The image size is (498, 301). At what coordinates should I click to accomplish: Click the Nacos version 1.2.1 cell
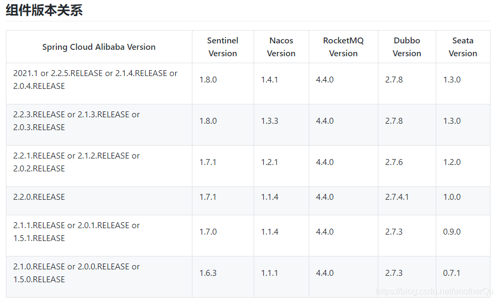[281, 166]
